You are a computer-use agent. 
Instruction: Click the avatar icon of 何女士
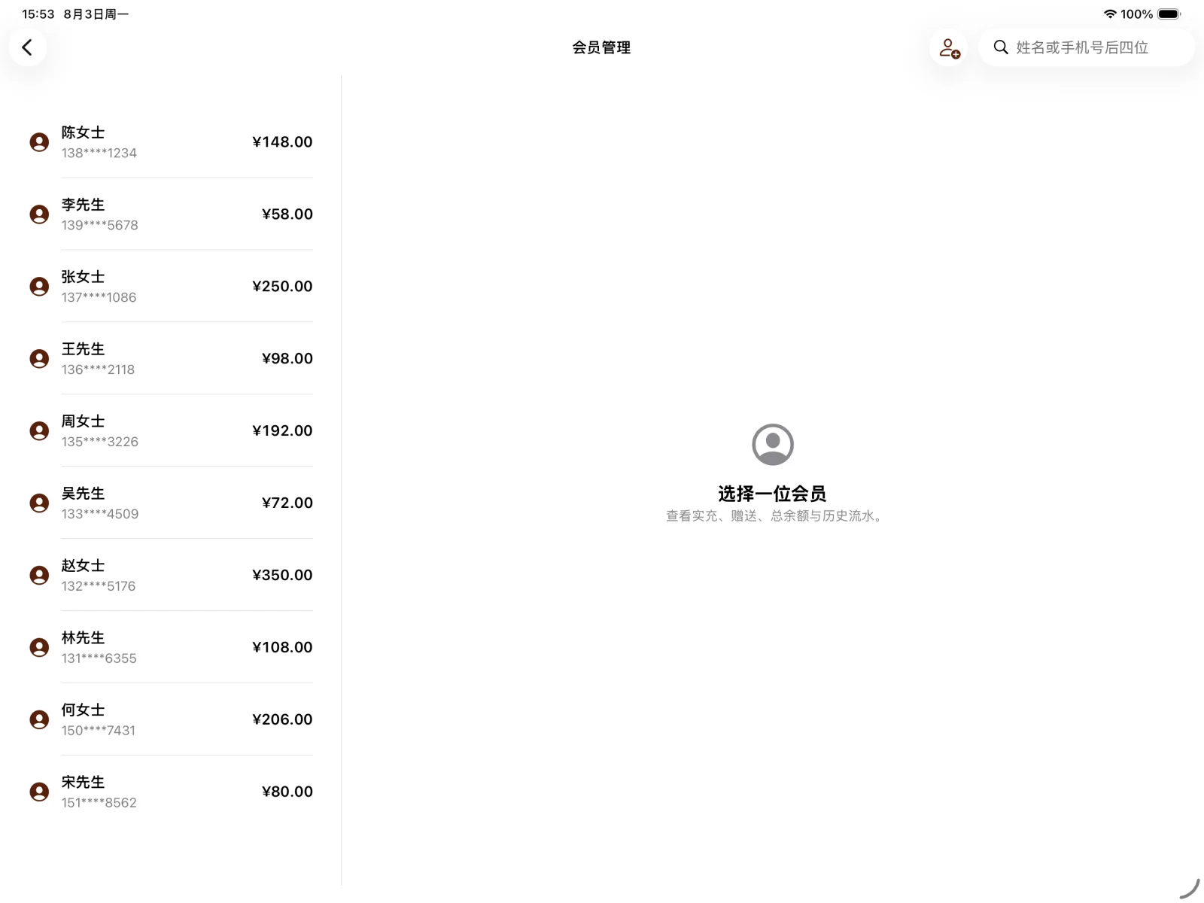[39, 720]
